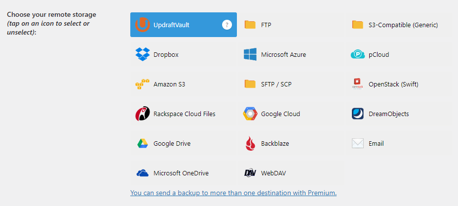Select the Rackspace Cloud Files icon

pyautogui.click(x=142, y=114)
